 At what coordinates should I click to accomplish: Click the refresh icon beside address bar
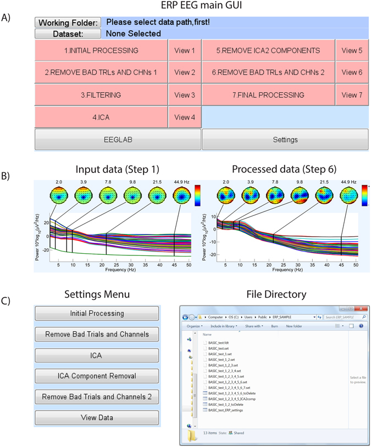pyautogui.click(x=319, y=317)
